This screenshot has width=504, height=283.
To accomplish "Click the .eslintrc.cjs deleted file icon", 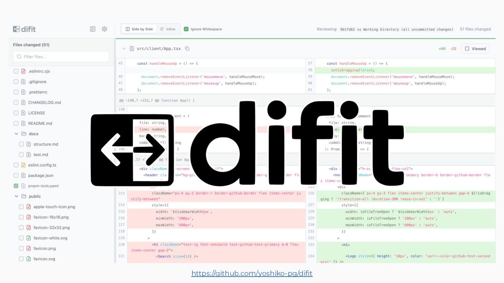I will 23,71.
